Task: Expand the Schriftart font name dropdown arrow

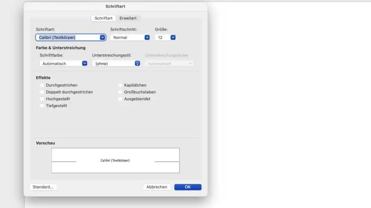Action: (102, 37)
